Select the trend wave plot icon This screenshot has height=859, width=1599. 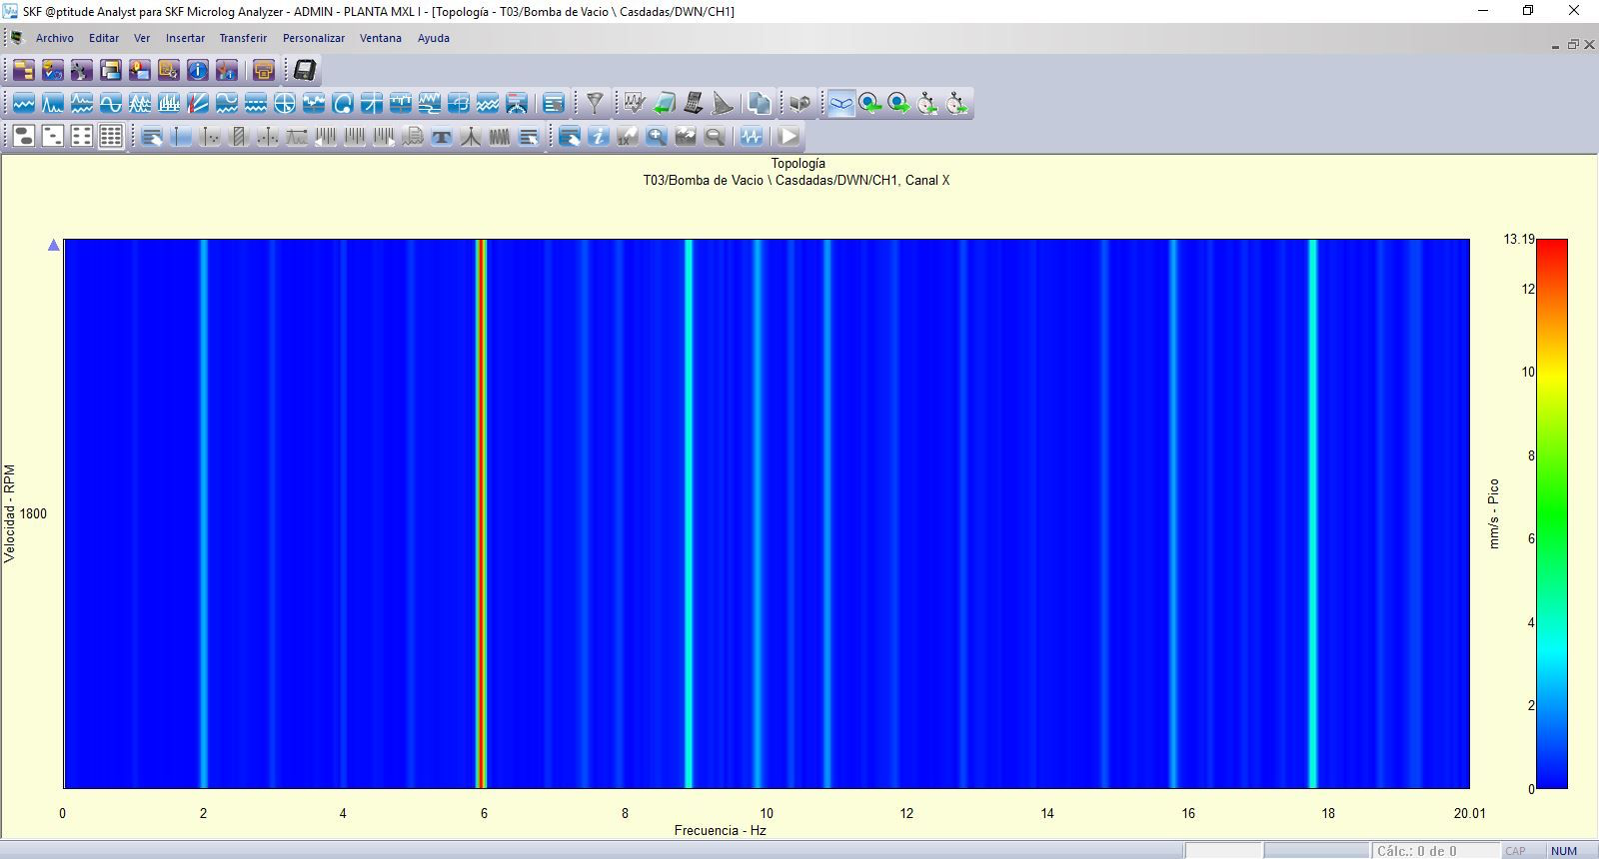23,103
